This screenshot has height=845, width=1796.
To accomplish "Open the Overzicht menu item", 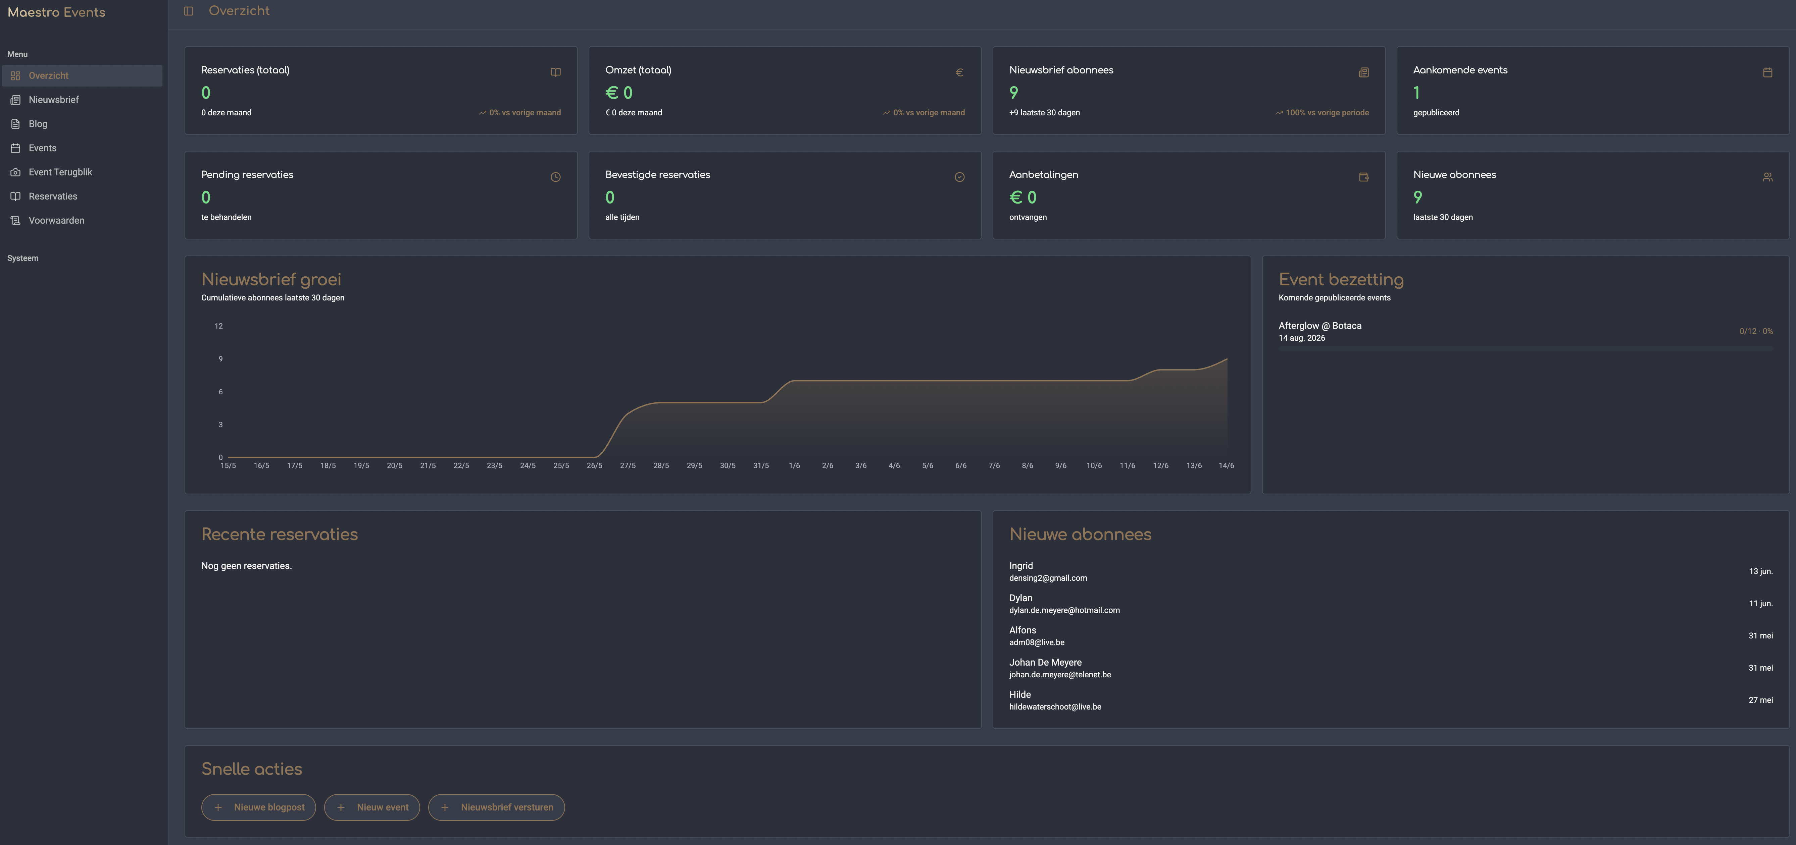I will 82,76.
